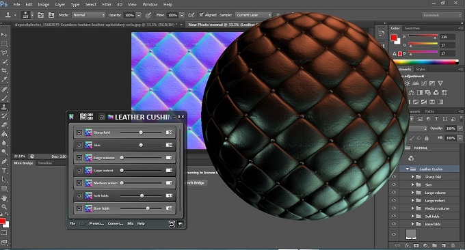
Task: Select the Horizontal Type tool
Action: [x=4, y=170]
